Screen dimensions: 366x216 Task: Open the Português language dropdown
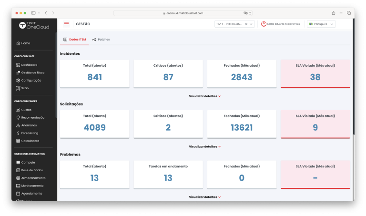pos(321,24)
